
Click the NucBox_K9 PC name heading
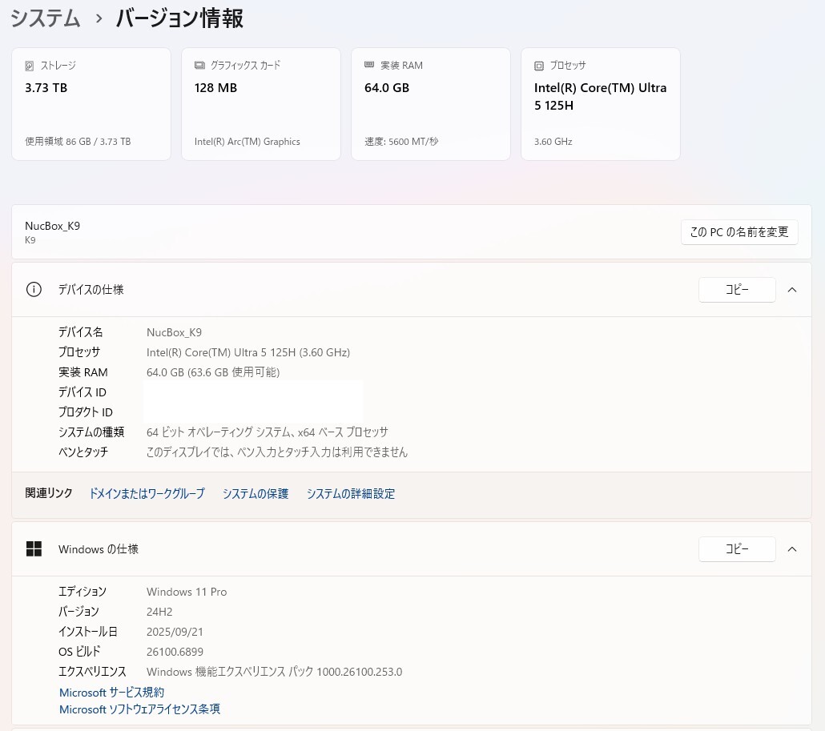pos(52,226)
